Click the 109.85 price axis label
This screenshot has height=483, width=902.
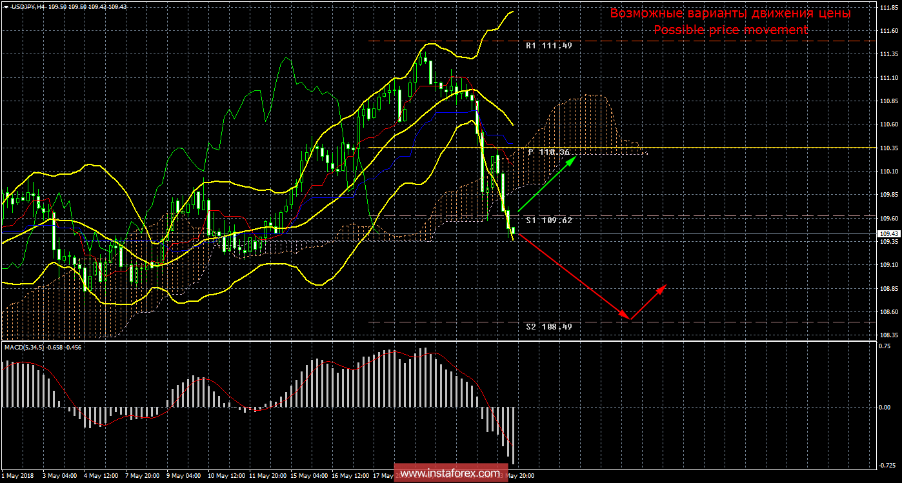(889, 194)
